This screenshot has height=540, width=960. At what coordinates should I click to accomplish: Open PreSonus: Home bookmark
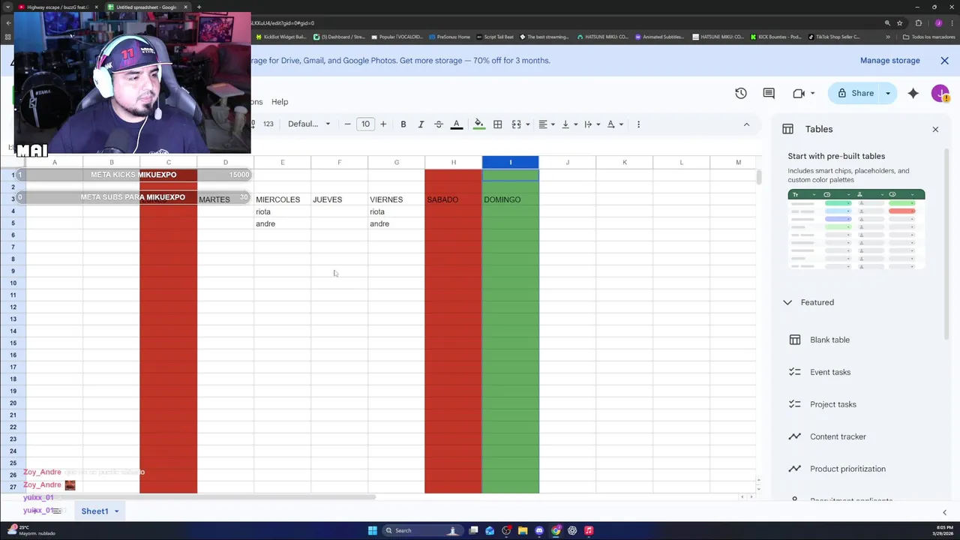pos(449,37)
